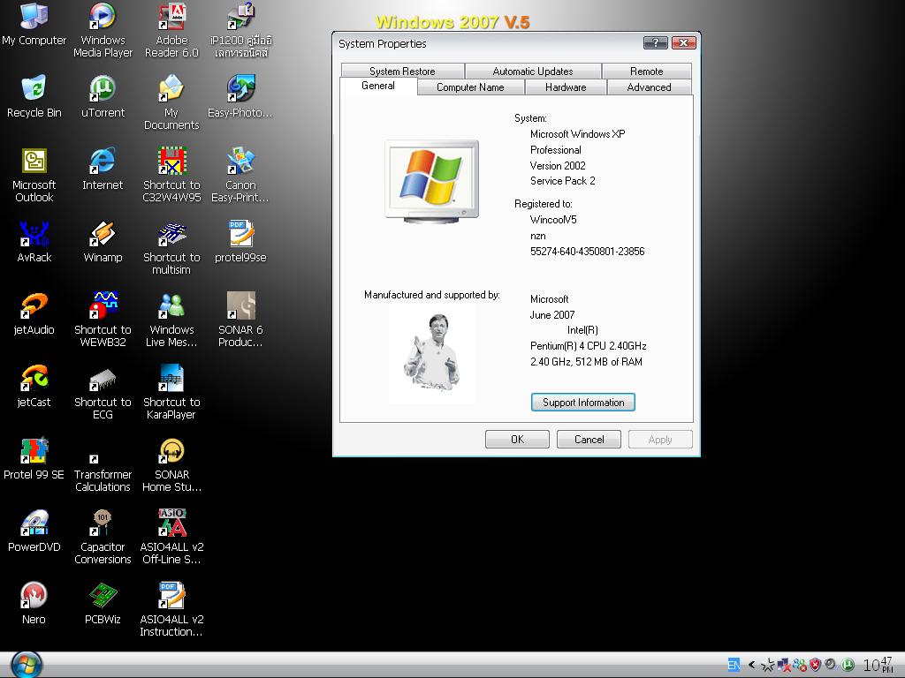Select the Canon Easy-Print icon
The height and width of the screenshot is (678, 905).
pyautogui.click(x=240, y=176)
